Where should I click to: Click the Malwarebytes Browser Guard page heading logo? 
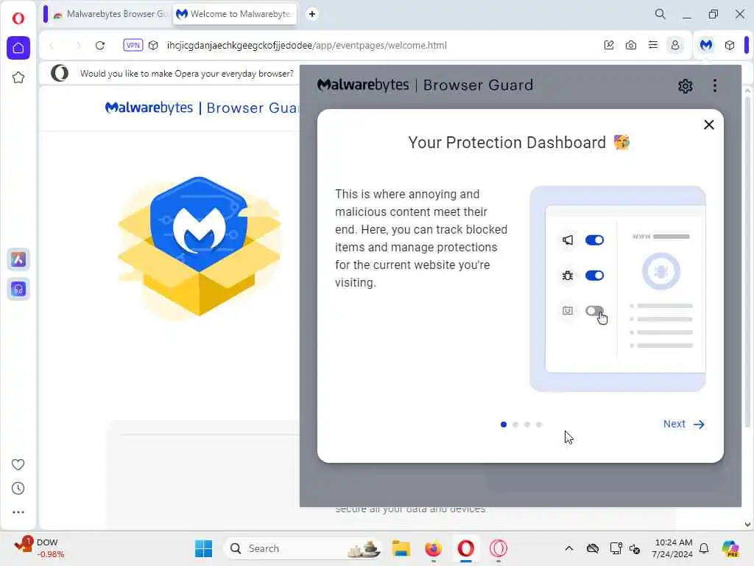pos(202,108)
